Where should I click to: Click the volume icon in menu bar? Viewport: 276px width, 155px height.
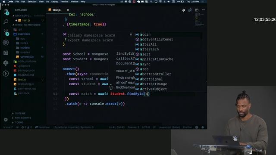pos(169,2)
